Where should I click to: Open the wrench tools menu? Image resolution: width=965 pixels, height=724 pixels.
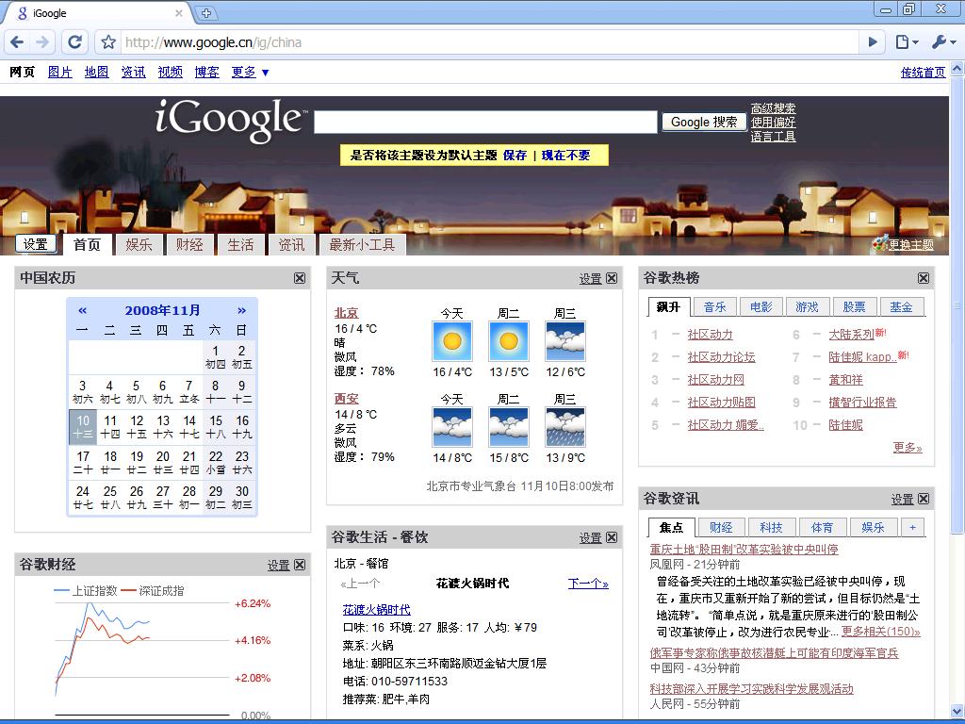[942, 41]
